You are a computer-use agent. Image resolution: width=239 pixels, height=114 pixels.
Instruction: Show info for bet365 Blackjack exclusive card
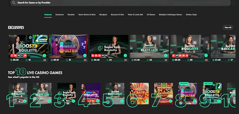point(166,56)
